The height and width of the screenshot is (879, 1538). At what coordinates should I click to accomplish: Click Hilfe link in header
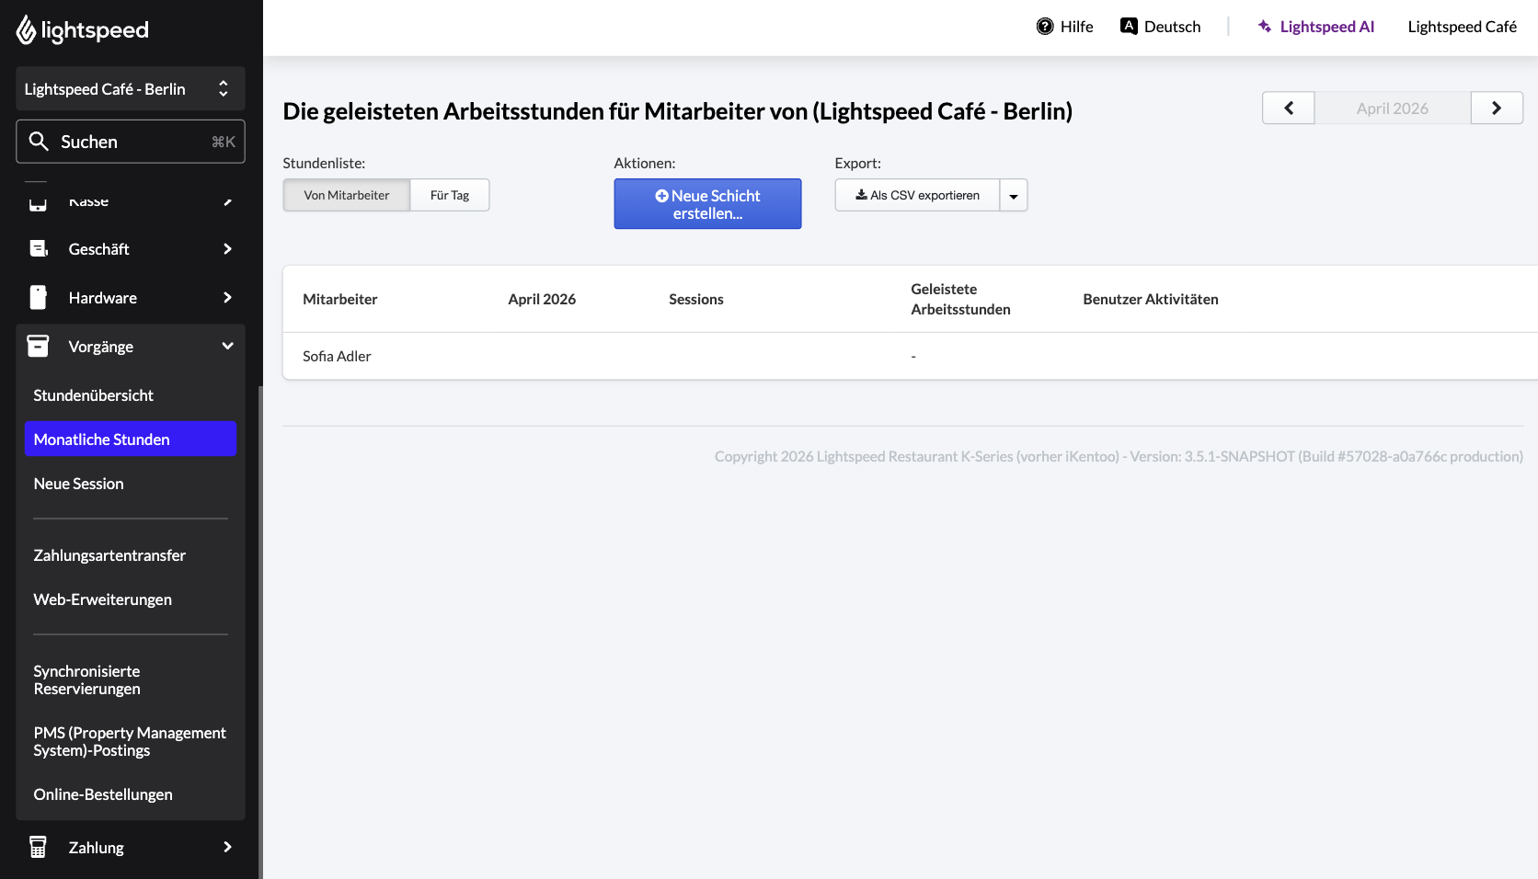point(1076,27)
